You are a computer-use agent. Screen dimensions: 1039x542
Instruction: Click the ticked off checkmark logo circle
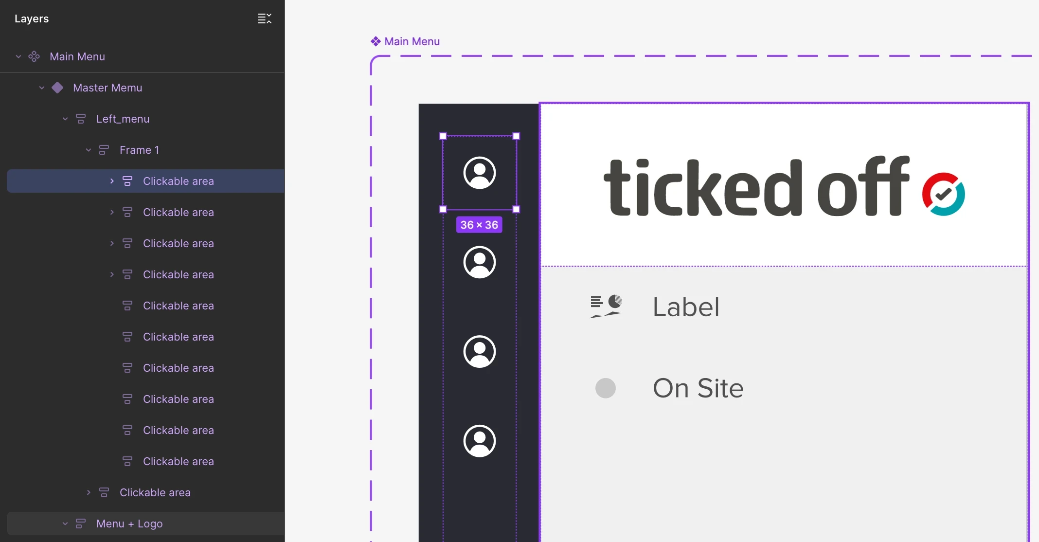click(x=944, y=194)
